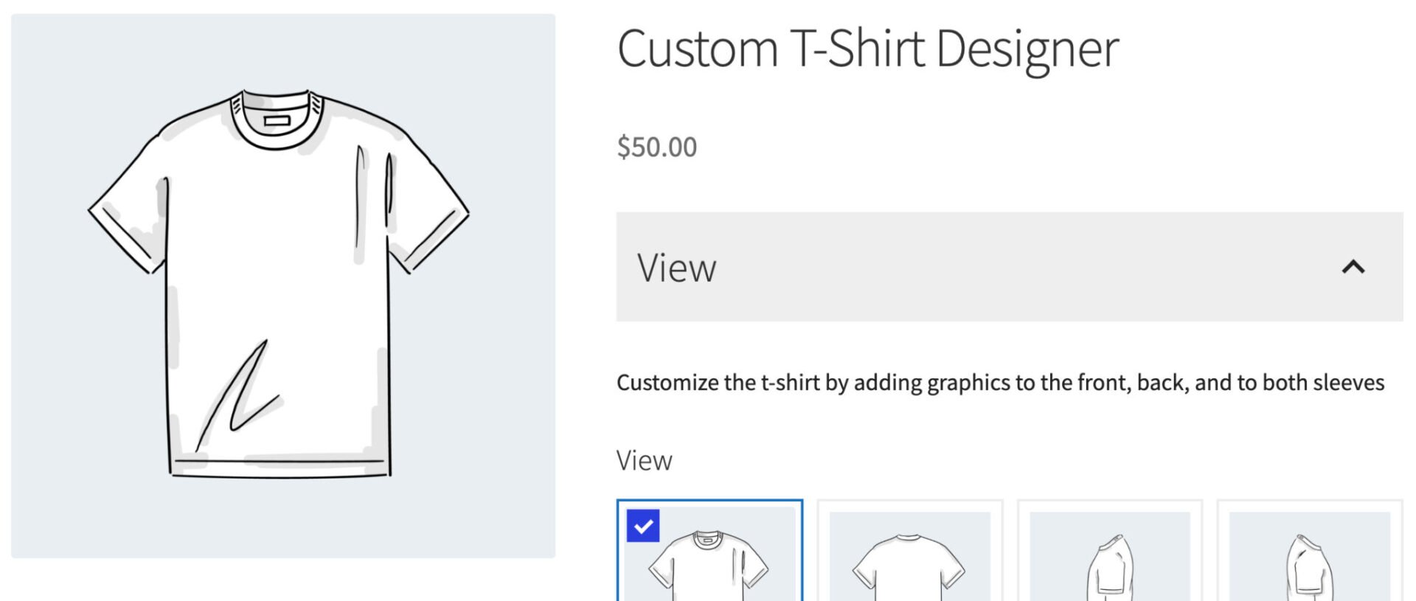Click the bottom hem of the large t-shirt
The height and width of the screenshot is (601, 1416).
[x=280, y=468]
